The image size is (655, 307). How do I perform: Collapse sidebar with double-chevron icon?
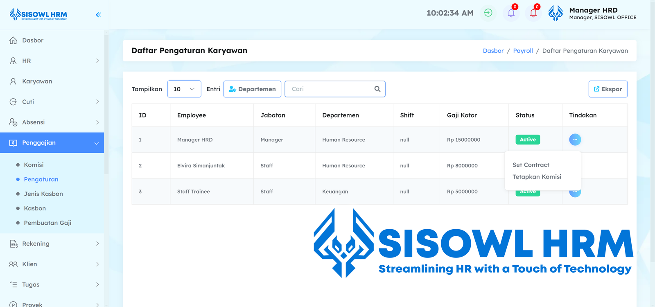[x=98, y=15]
